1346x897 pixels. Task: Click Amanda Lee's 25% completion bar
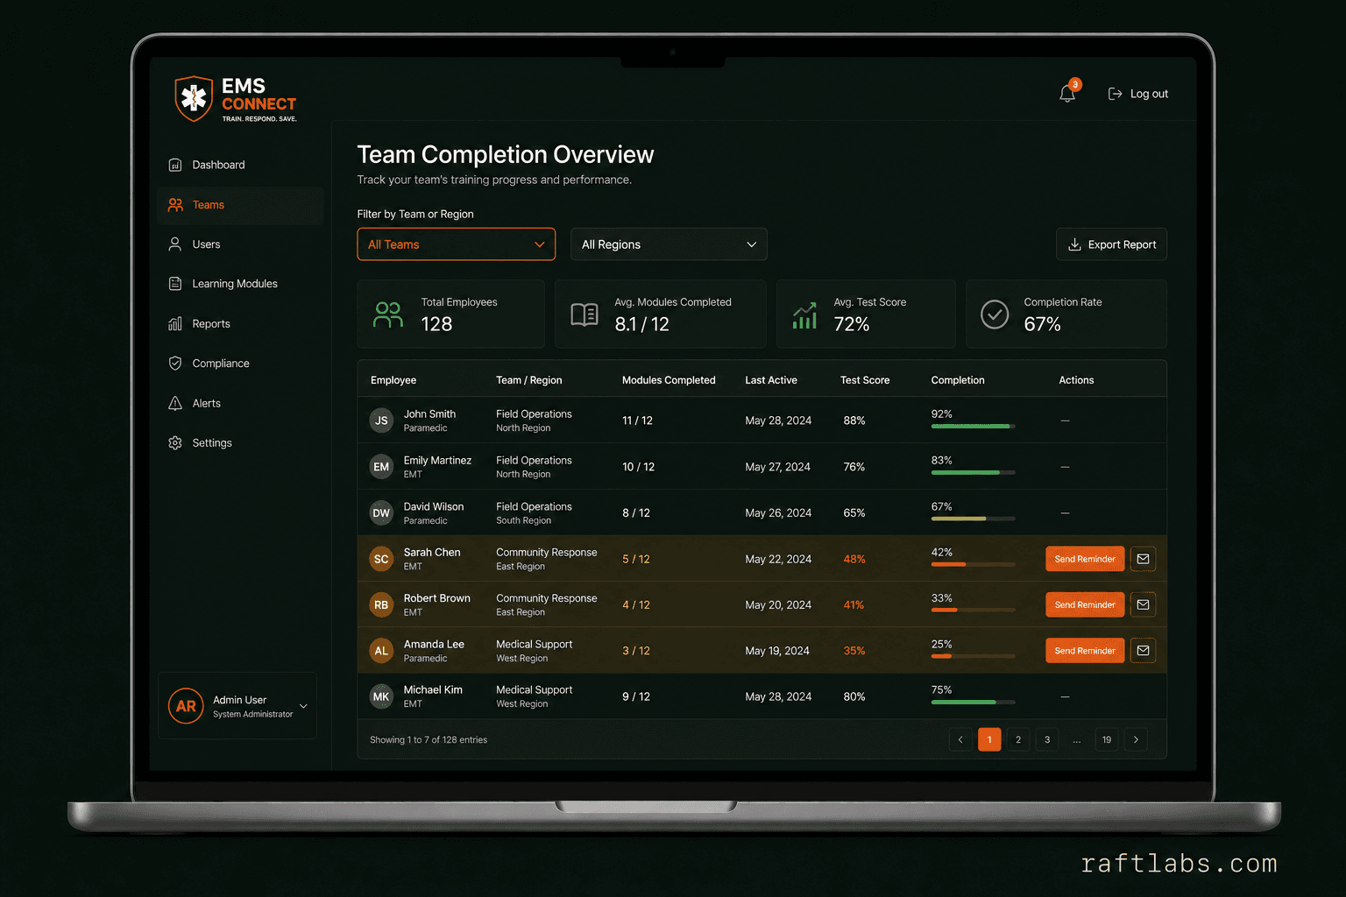coord(973,656)
